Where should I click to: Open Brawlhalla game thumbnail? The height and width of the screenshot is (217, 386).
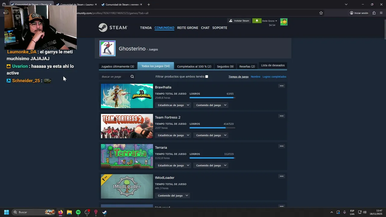click(127, 96)
